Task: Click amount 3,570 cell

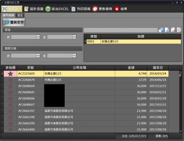Action: [131, 80]
